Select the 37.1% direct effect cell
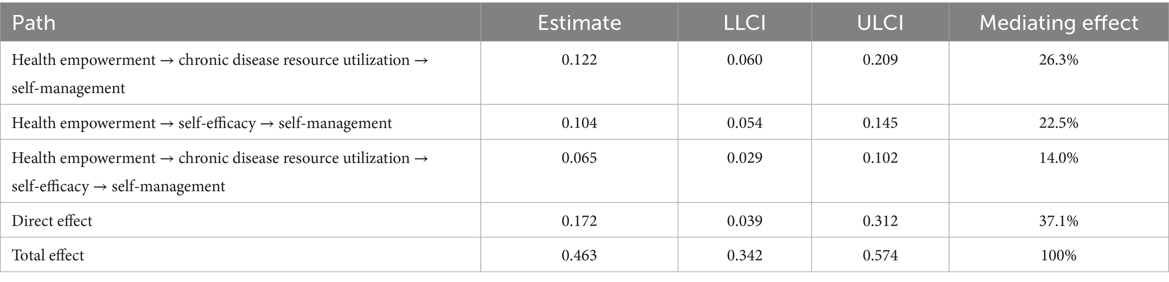The image size is (1169, 282). (1059, 221)
